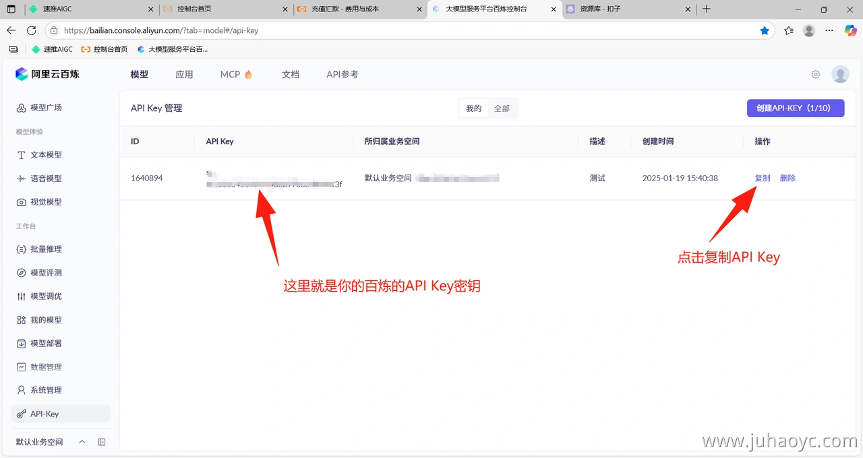Open the Copilot icon in browser toolbar
The image size is (863, 458).
pyautogui.click(x=851, y=30)
